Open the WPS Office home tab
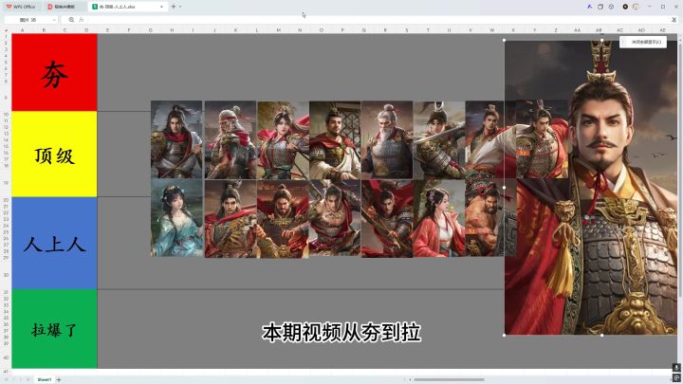Image resolution: width=683 pixels, height=384 pixels. coord(21,7)
